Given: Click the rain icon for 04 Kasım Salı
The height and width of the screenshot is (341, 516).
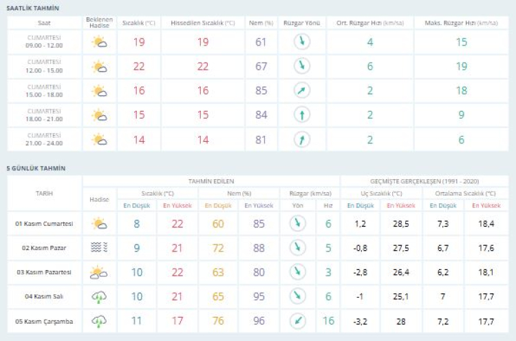Looking at the screenshot, I should pyautogui.click(x=99, y=297).
